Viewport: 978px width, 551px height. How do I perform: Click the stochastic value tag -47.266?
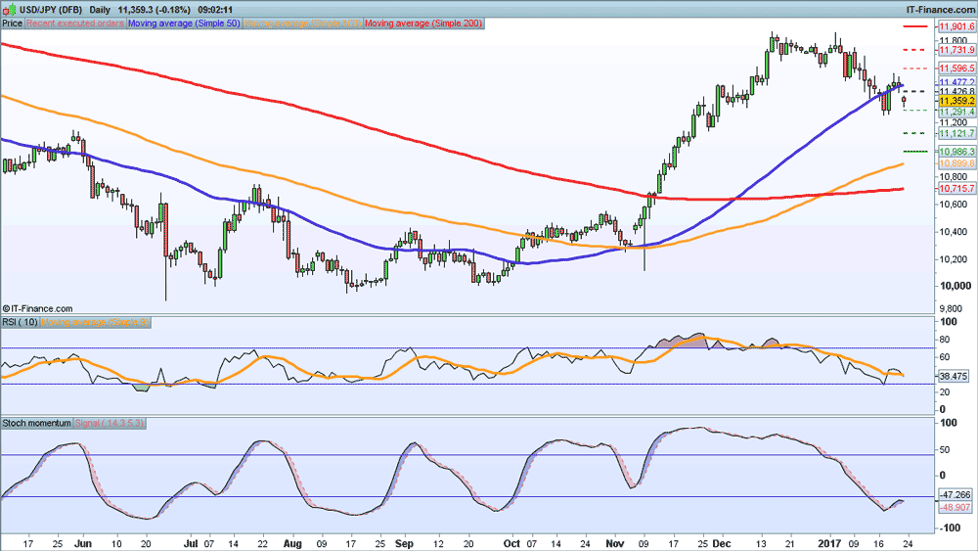click(x=955, y=494)
